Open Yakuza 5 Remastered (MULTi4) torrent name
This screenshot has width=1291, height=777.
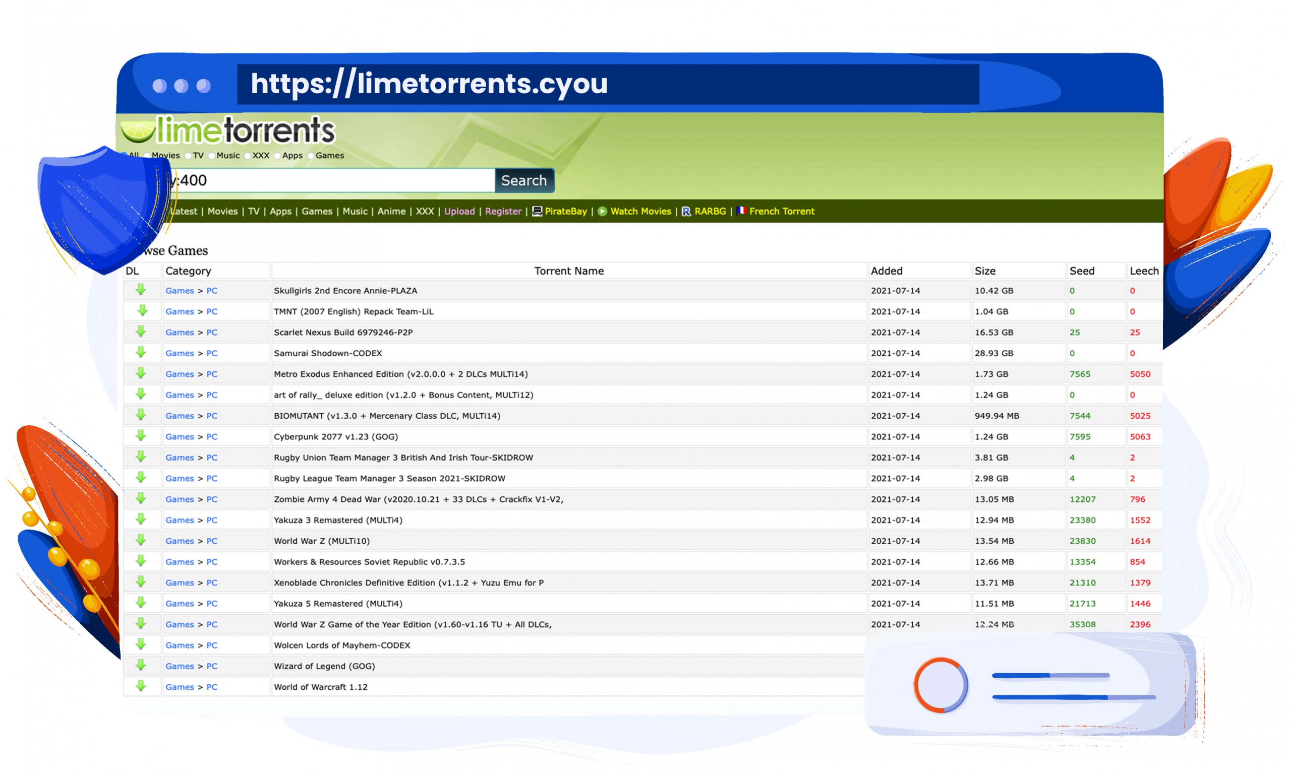(338, 603)
